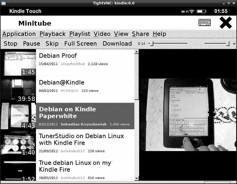Open the Video menu

point(102,34)
